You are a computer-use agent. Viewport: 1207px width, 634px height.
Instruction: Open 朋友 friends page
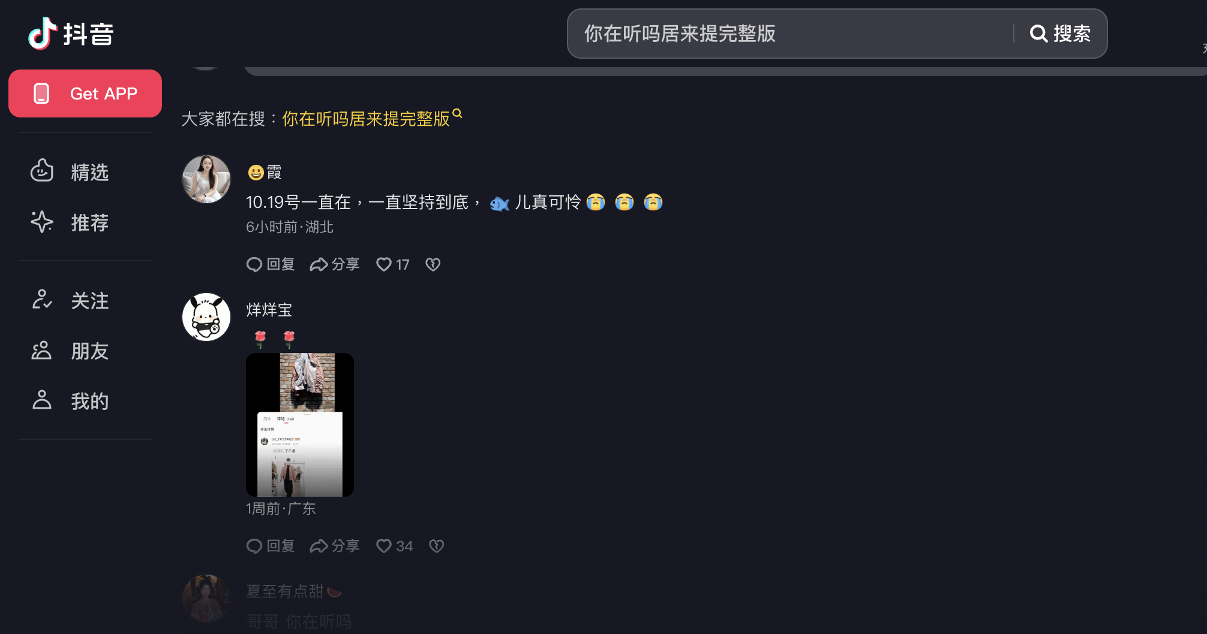(70, 351)
